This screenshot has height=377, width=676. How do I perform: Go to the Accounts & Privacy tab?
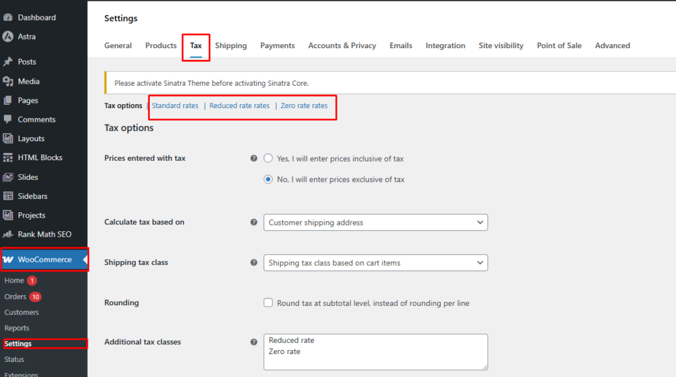[342, 45]
